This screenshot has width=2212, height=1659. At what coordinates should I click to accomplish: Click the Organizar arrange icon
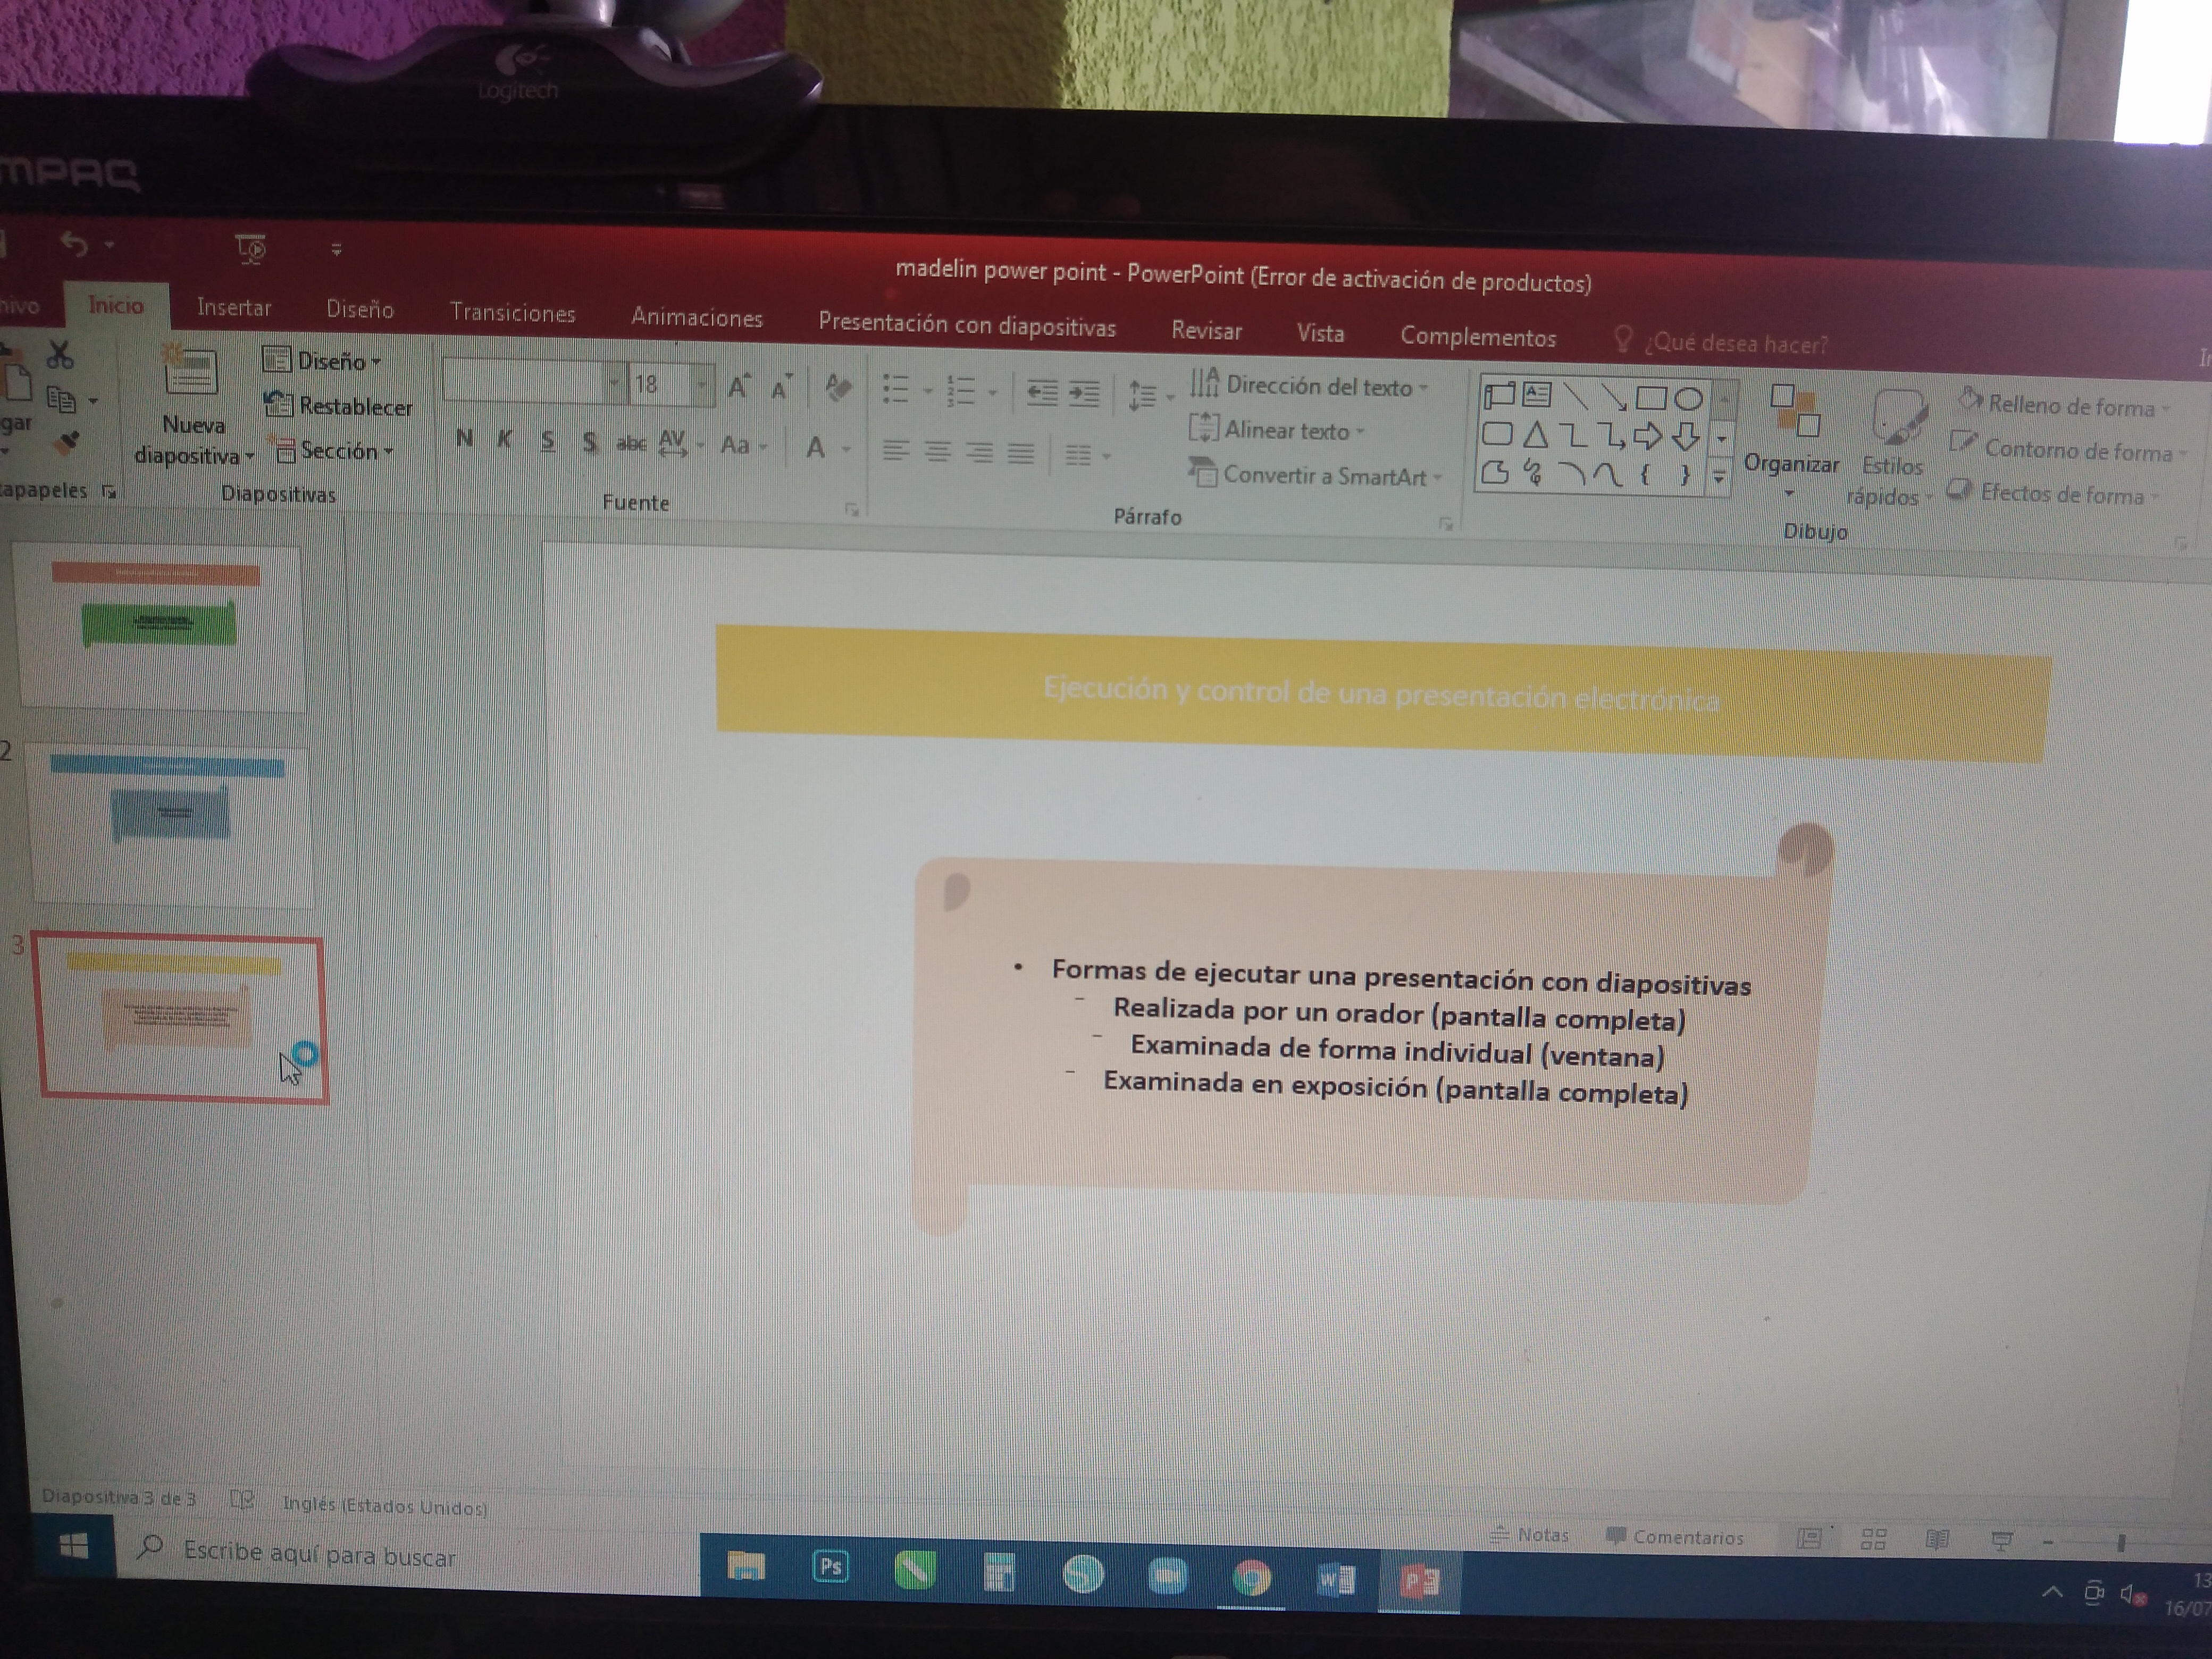(1794, 411)
